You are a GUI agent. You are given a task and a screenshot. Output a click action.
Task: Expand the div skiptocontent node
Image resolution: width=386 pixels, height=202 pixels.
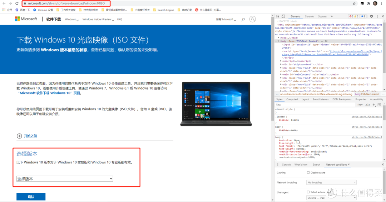pos(281,64)
